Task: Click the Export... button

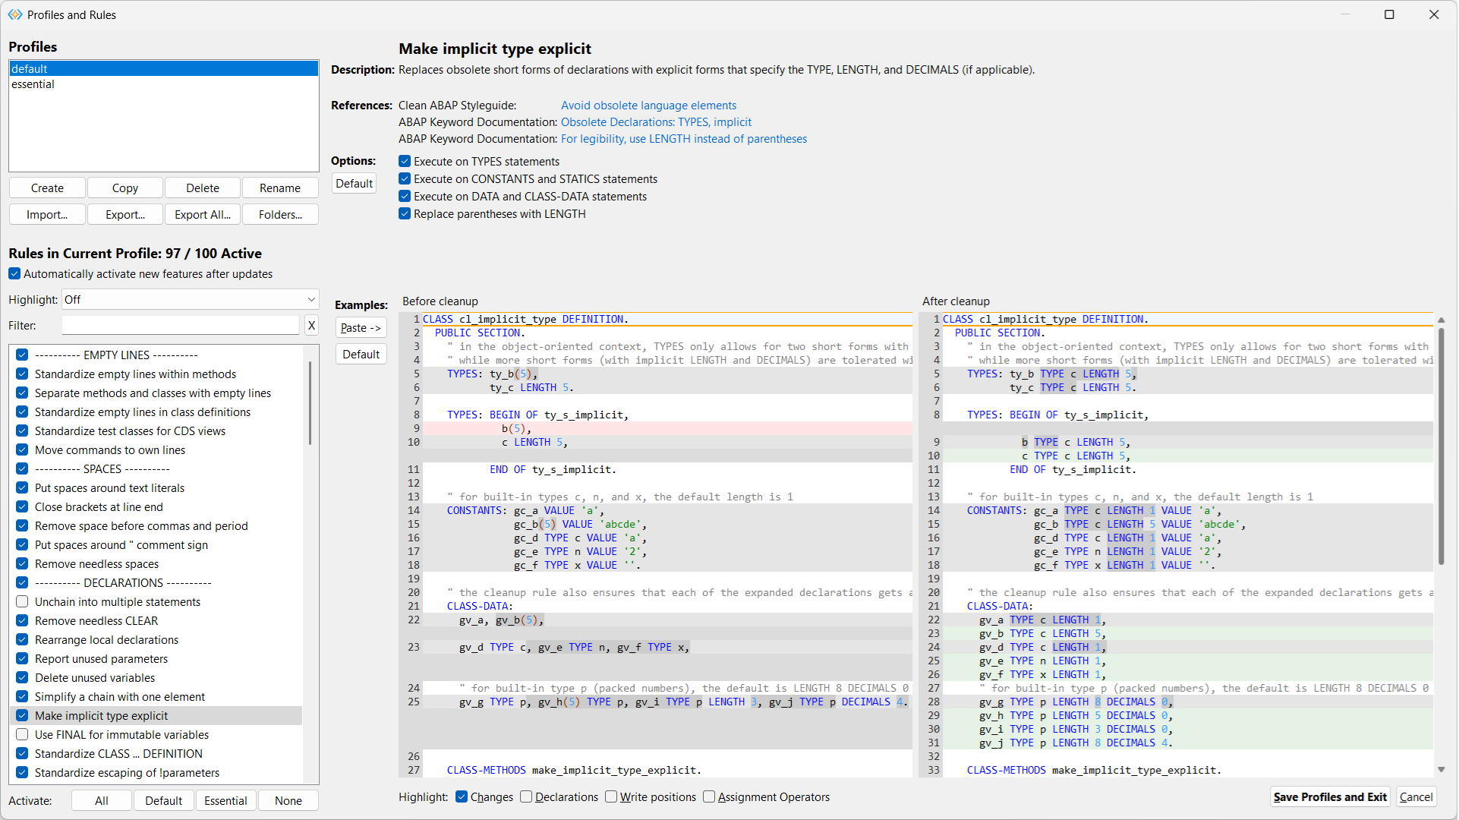Action: [125, 215]
